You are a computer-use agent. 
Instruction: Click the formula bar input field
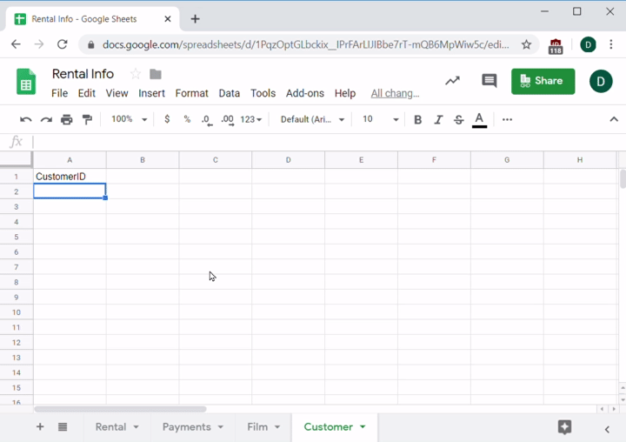[322, 142]
